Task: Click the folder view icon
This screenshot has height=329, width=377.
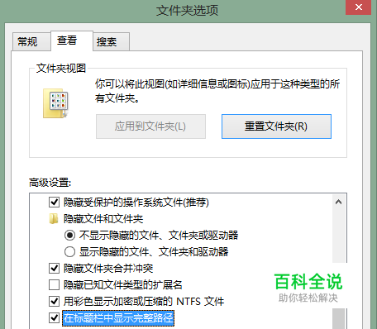Action: point(55,103)
